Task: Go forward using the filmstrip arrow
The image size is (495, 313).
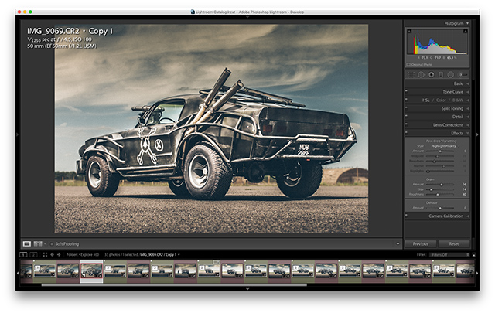Action: [x=58, y=253]
